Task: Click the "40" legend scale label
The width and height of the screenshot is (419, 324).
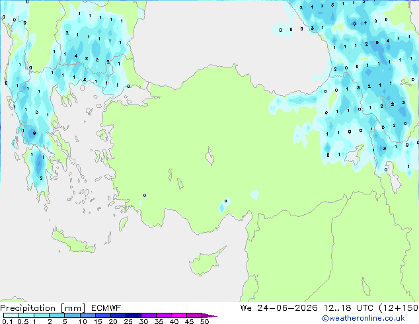Action: [x=174, y=321]
